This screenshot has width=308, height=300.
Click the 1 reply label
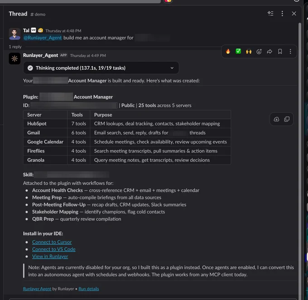(x=15, y=47)
